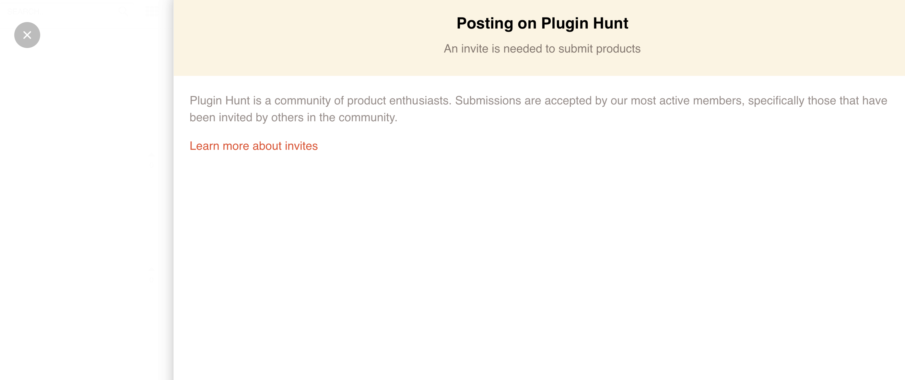
Task: Click the Plugin Hunt community description paragraph
Action: [538, 109]
